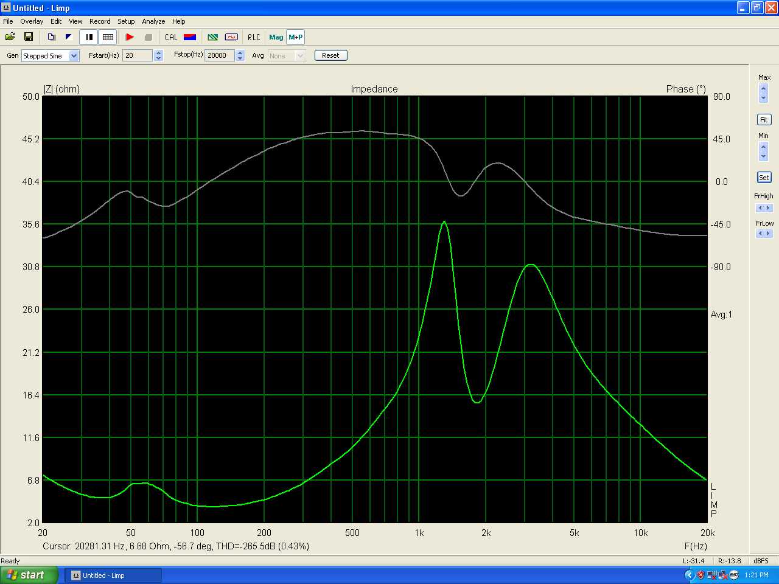779x584 pixels.
Task: Toggle black and white background color icon
Action: pos(69,37)
